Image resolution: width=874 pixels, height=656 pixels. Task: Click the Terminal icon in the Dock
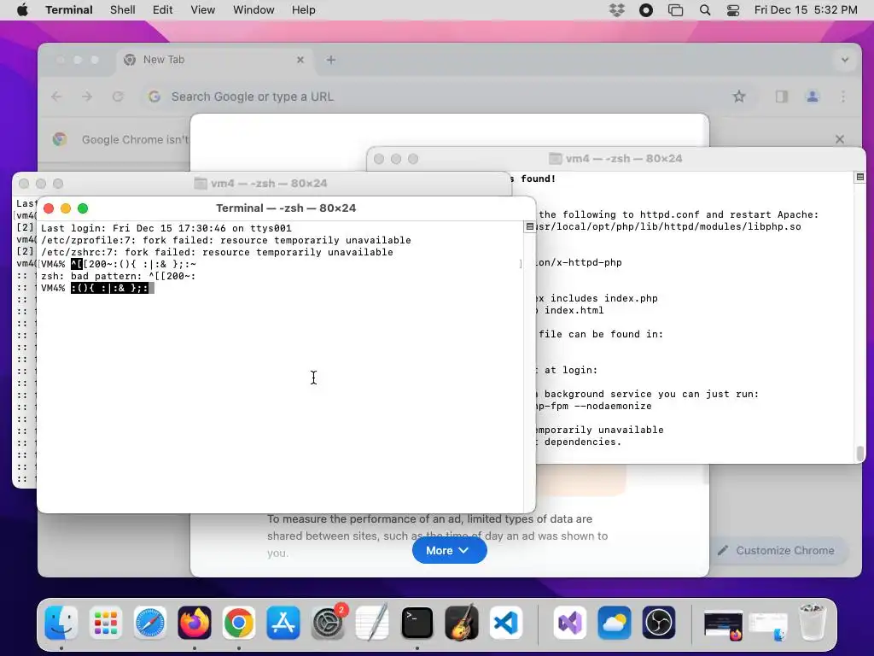coord(417,623)
